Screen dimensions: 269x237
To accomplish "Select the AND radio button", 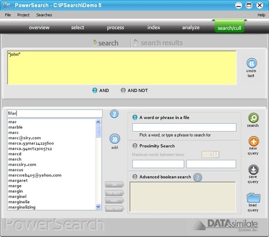I will pos(94,90).
